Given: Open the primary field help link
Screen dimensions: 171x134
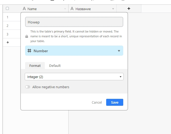Looking at the screenshot, I should click(x=62, y=31).
